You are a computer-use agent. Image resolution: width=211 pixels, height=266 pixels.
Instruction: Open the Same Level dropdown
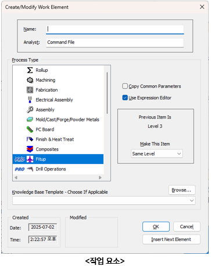point(157,154)
